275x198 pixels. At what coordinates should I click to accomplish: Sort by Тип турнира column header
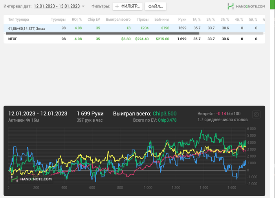18,20
